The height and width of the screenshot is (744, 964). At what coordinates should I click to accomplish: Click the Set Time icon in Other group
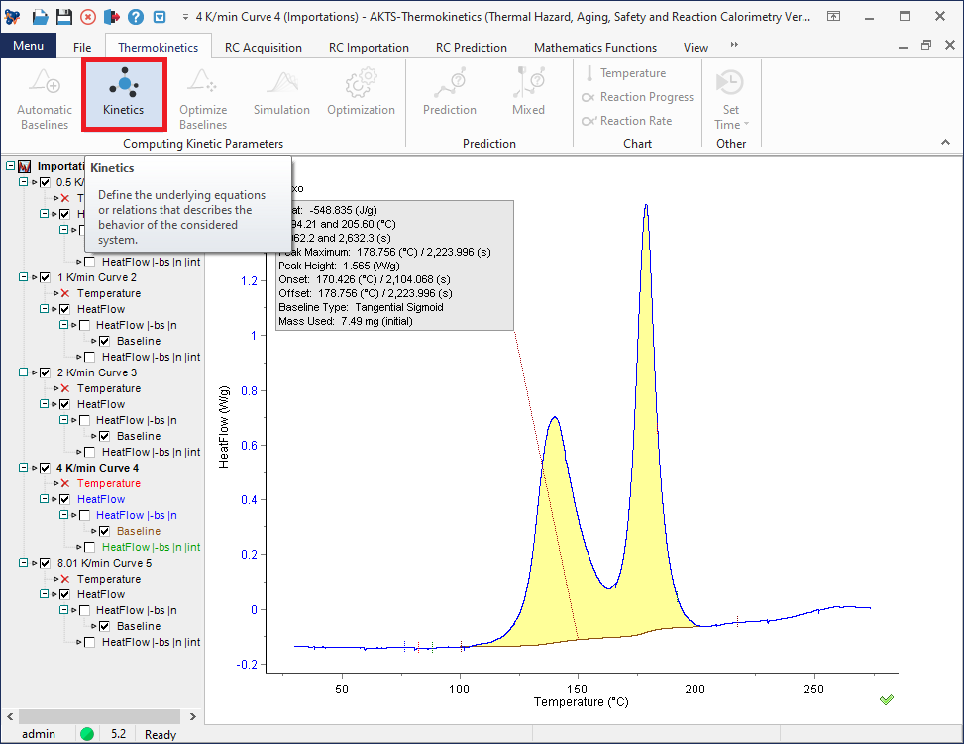coord(729,82)
